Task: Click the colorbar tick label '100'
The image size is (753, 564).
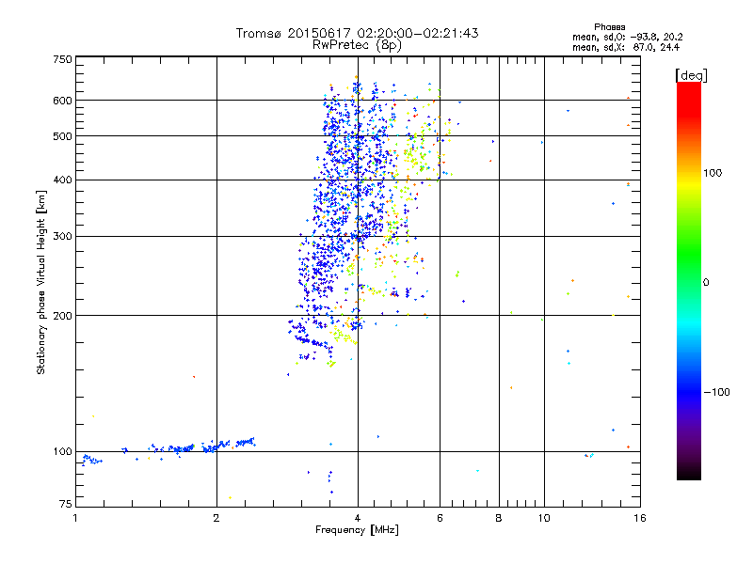Action: (x=713, y=173)
